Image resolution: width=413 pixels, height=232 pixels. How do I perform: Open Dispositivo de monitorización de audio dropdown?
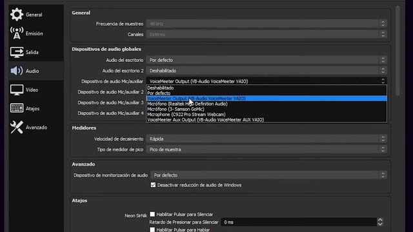[268, 175]
